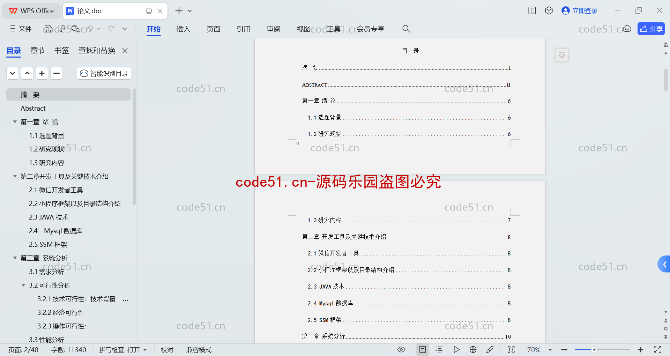Image resolution: width=670 pixels, height=356 pixels.
Task: Click the move-down heading arrow button
Action: 13,73
